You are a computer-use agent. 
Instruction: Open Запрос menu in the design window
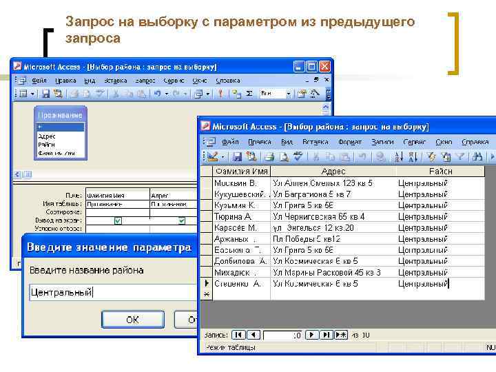tap(145, 81)
